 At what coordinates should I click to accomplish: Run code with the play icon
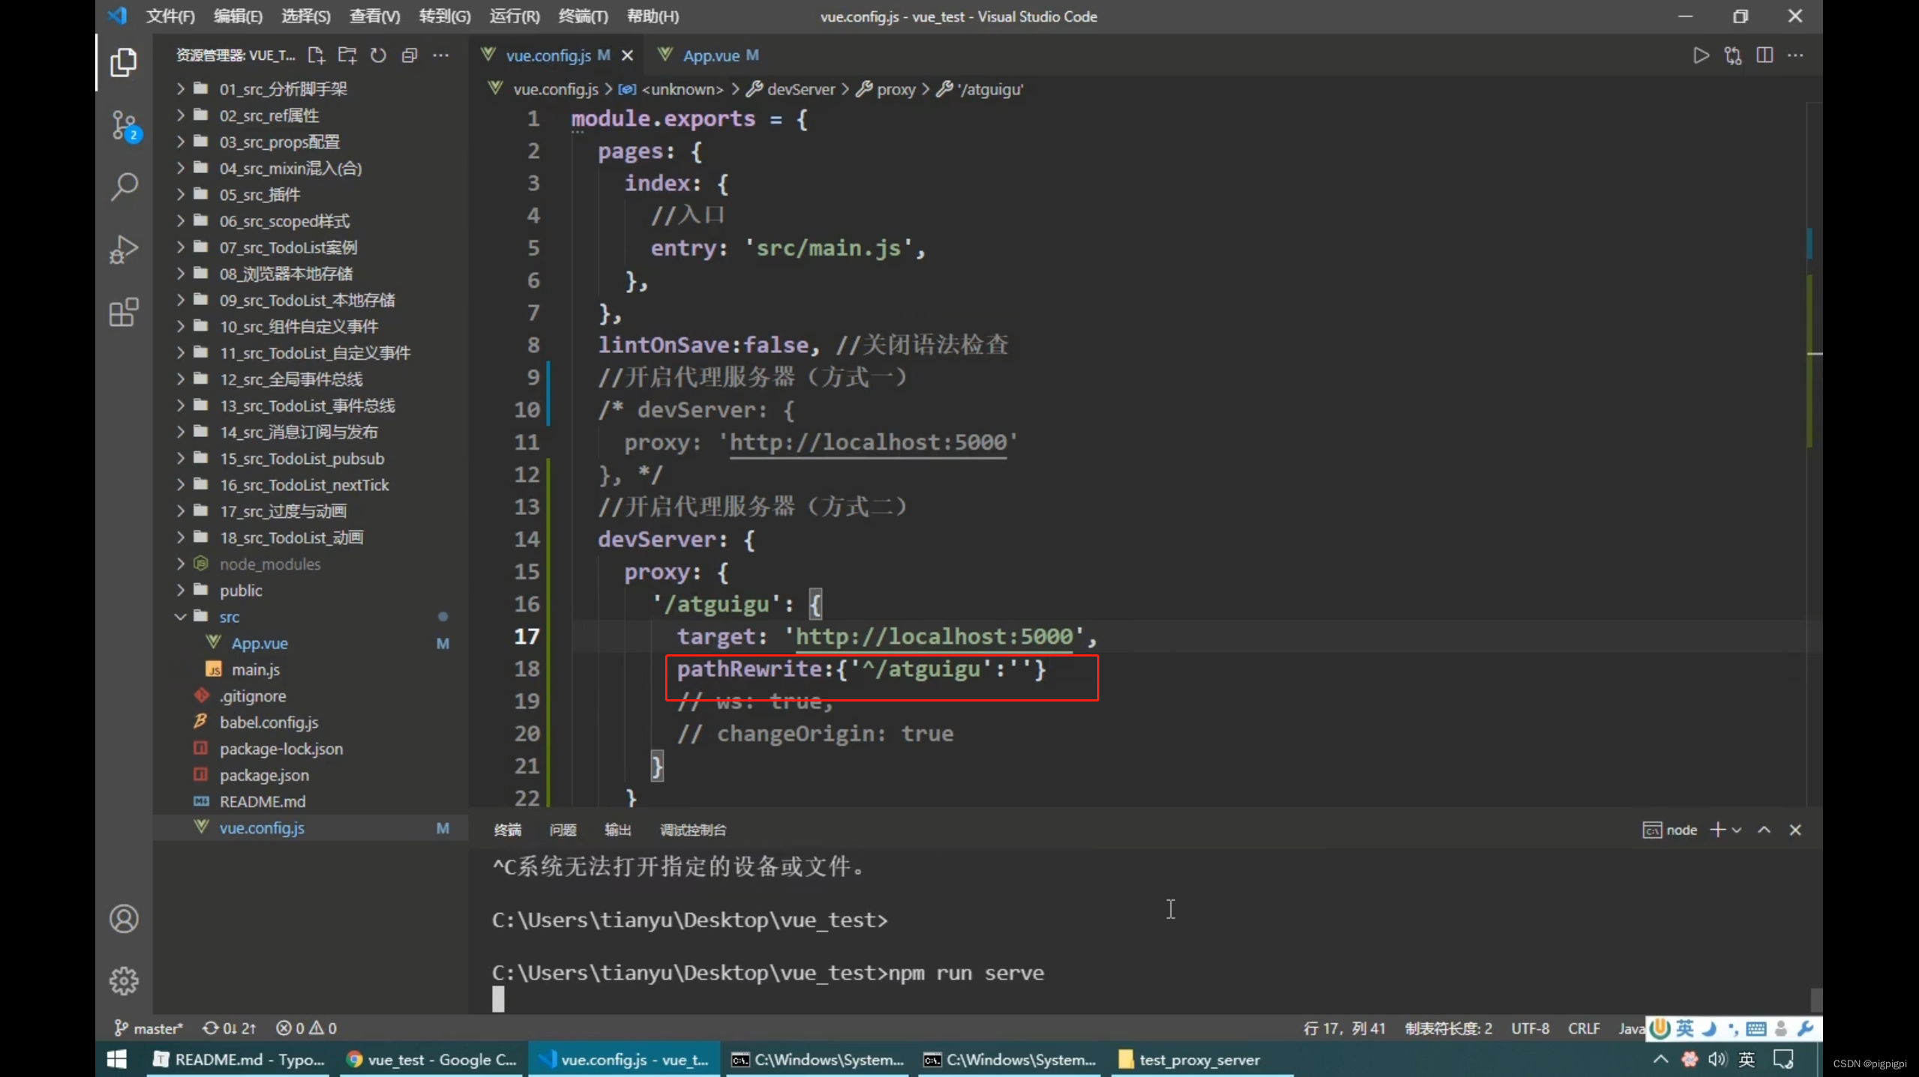(x=1701, y=55)
